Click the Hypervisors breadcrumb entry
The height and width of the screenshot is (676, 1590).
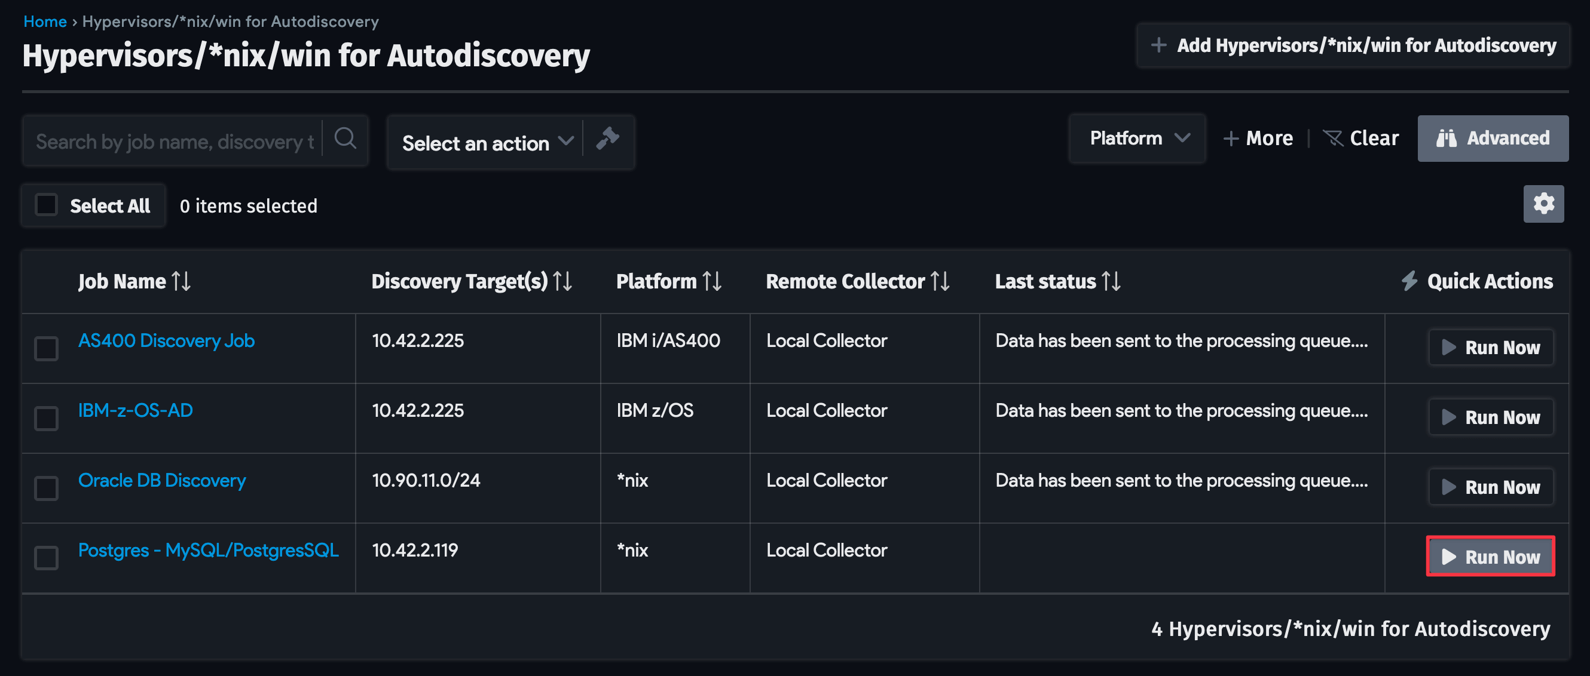(230, 20)
